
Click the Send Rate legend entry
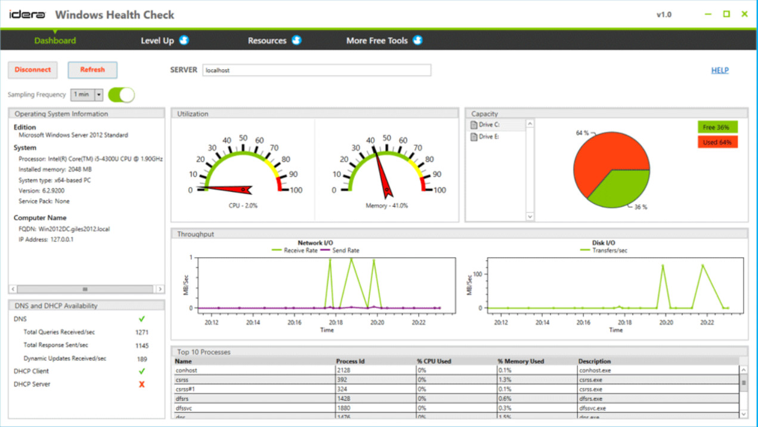click(340, 250)
